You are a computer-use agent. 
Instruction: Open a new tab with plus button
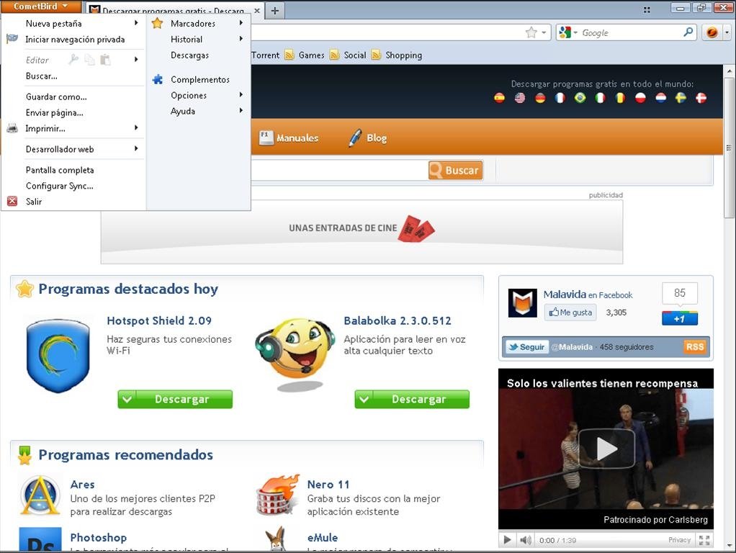tap(275, 10)
